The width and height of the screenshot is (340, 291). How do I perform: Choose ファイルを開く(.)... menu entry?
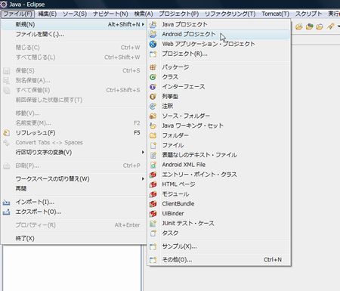pos(74,34)
